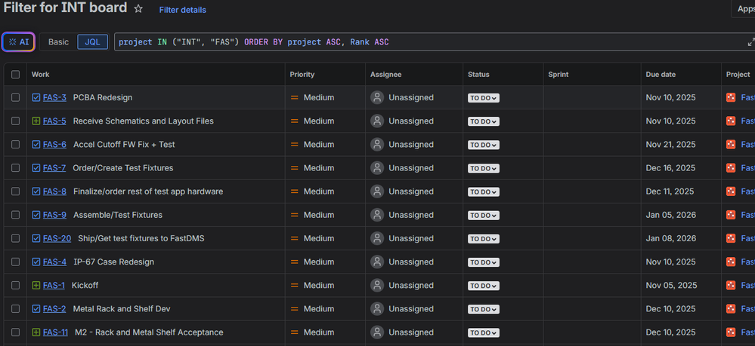The height and width of the screenshot is (346, 755).
Task: Click the story type icon for FAS-5
Action: (36, 121)
